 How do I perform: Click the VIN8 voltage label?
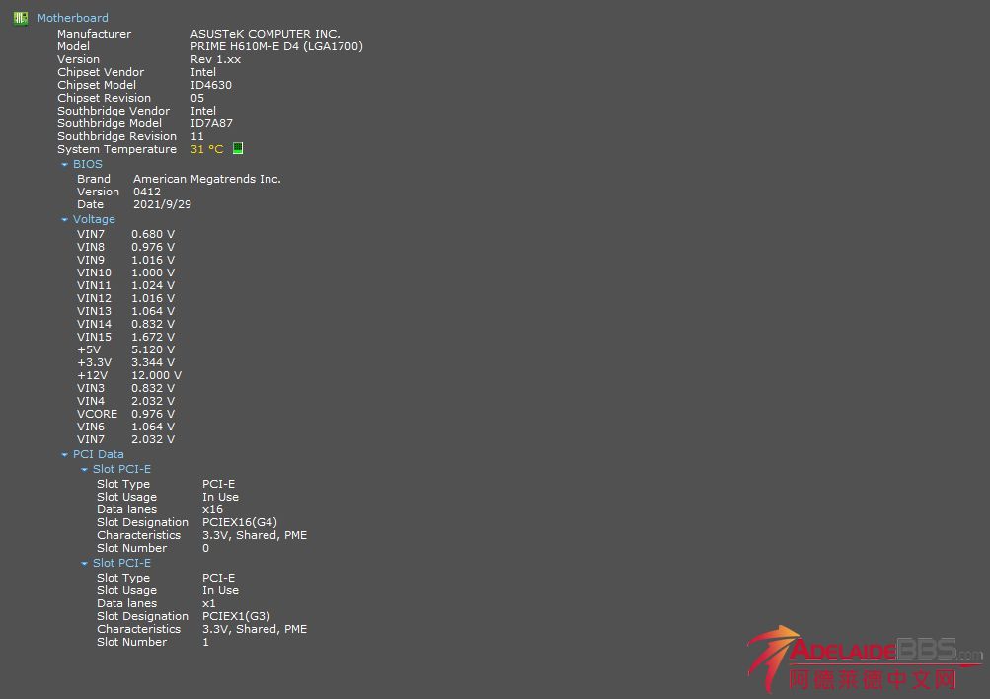coord(91,247)
